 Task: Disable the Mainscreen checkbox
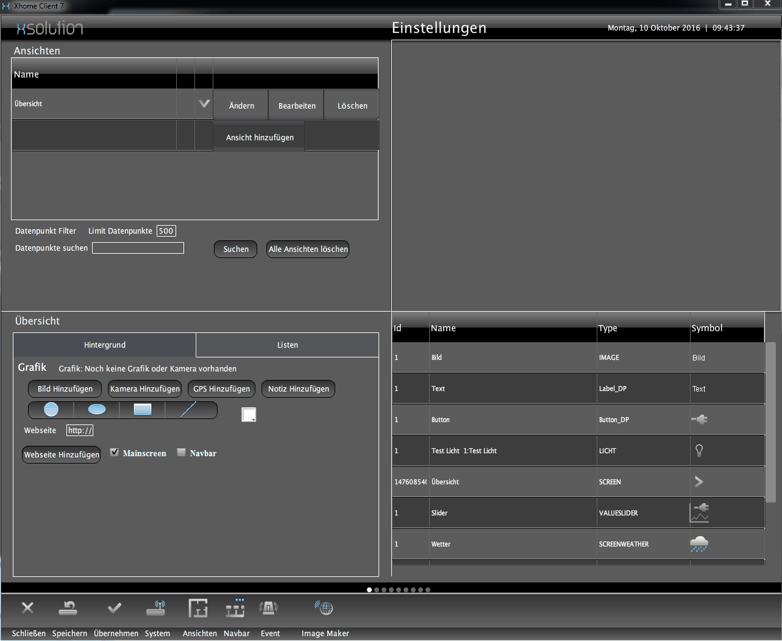coord(115,451)
